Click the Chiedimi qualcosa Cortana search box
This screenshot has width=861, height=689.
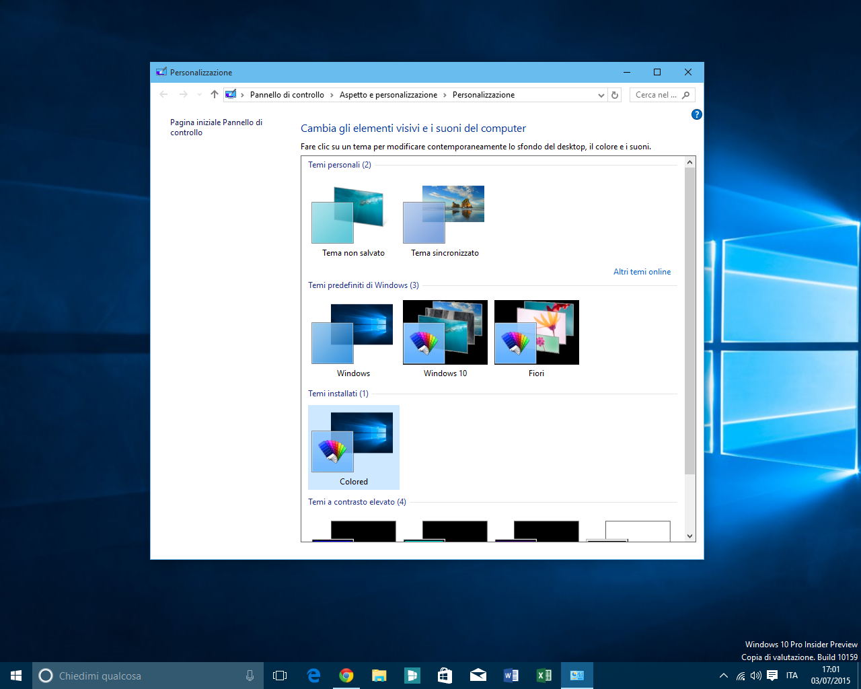(148, 676)
